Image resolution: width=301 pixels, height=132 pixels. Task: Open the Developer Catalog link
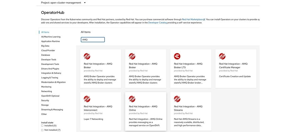coord(157,23)
